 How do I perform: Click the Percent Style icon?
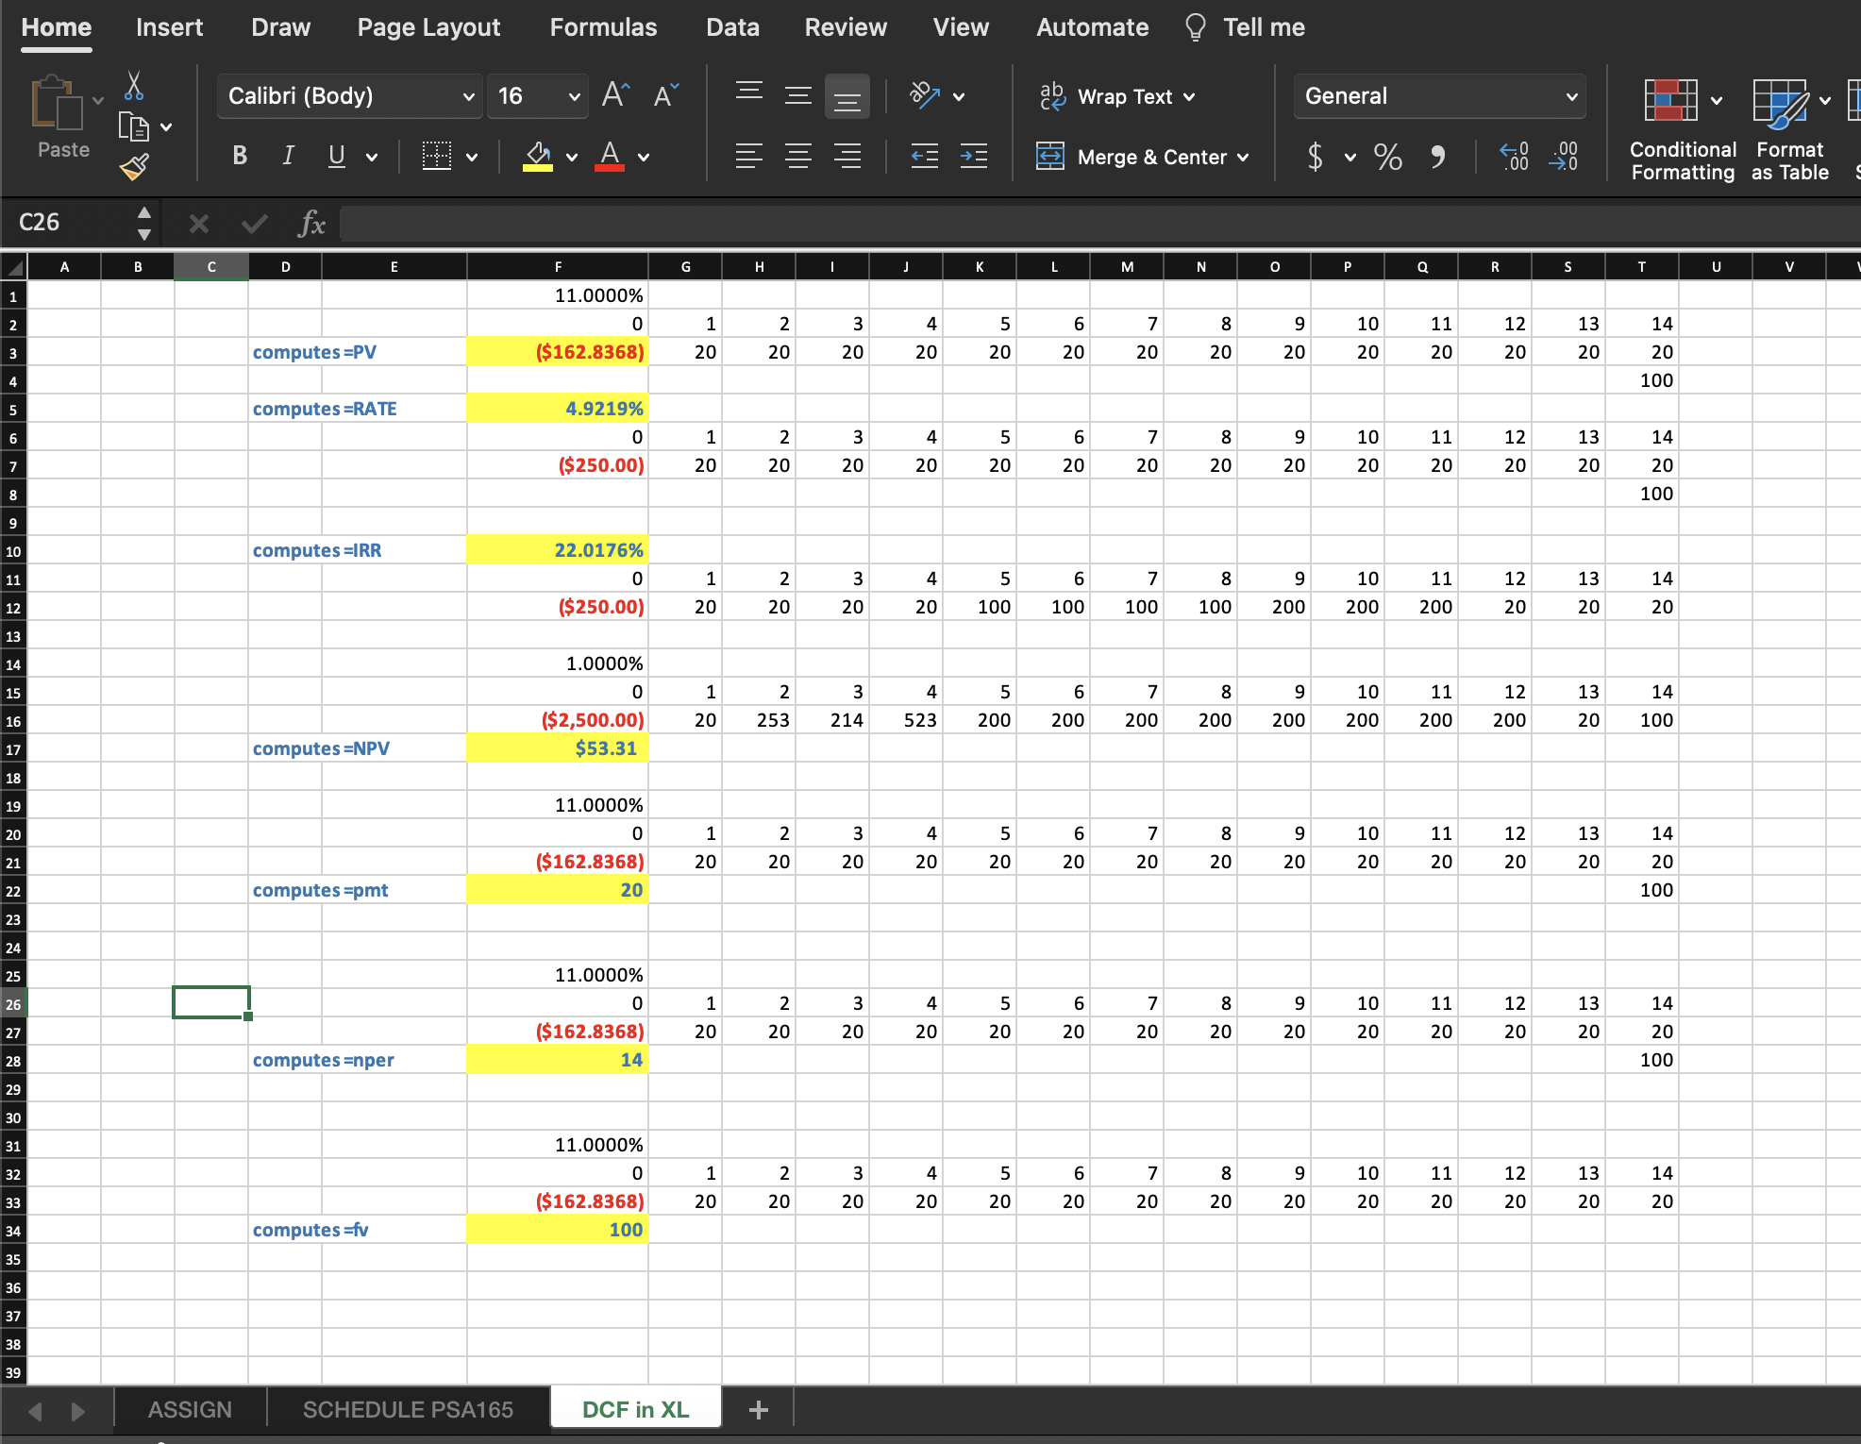(1387, 157)
